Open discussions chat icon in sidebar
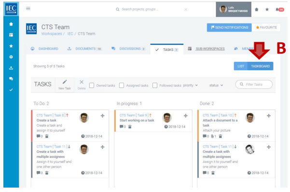This screenshot has width=290, height=192. click(x=11, y=79)
